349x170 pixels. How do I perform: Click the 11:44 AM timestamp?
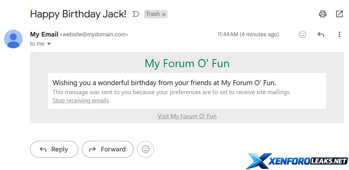click(248, 34)
